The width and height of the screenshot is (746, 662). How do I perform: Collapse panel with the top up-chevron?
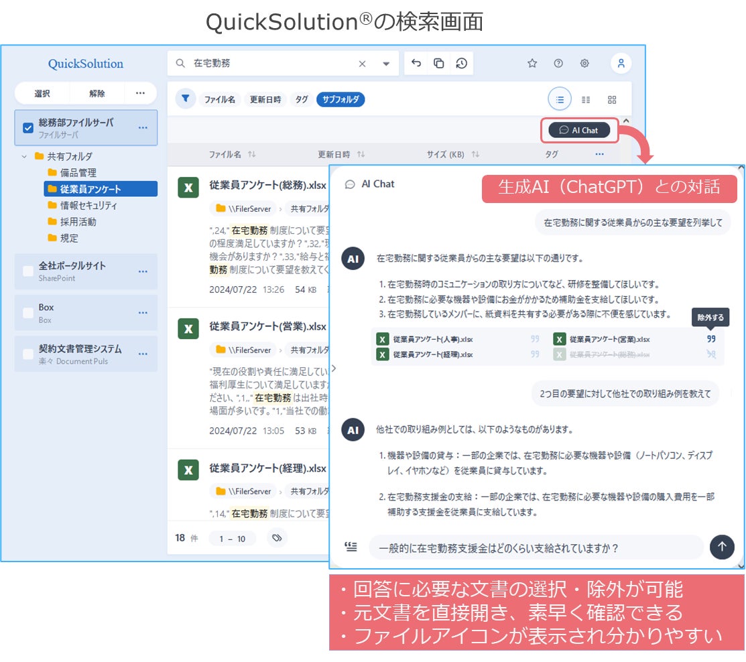(x=626, y=121)
